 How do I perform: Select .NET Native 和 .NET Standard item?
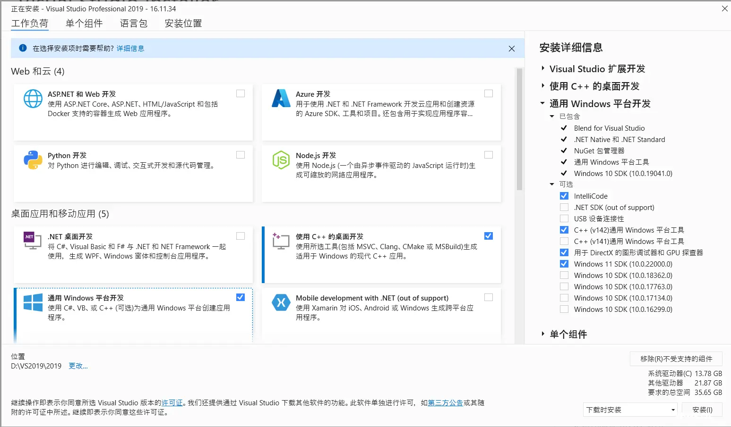619,139
